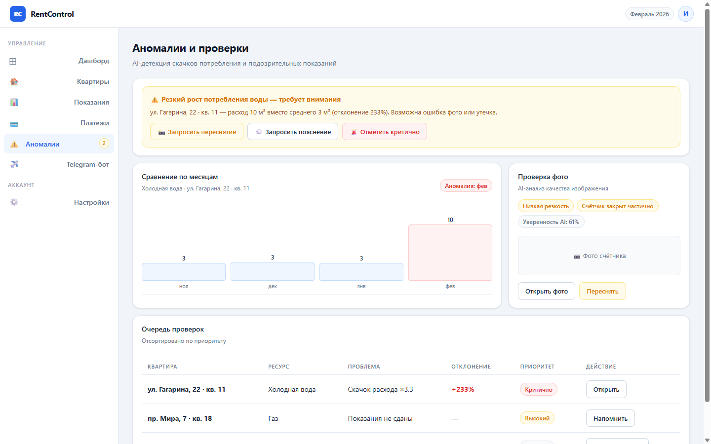Click the Фото счётчика preview placeholder
This screenshot has height=444, width=711.
pos(599,256)
